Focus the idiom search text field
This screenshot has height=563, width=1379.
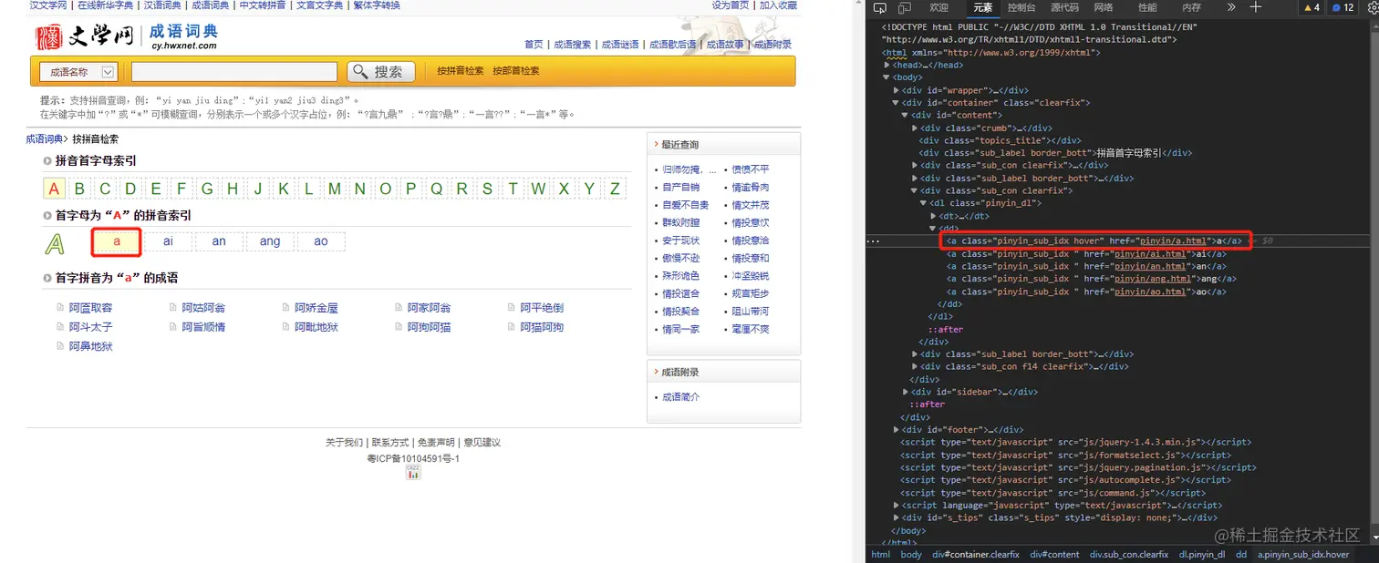(235, 72)
